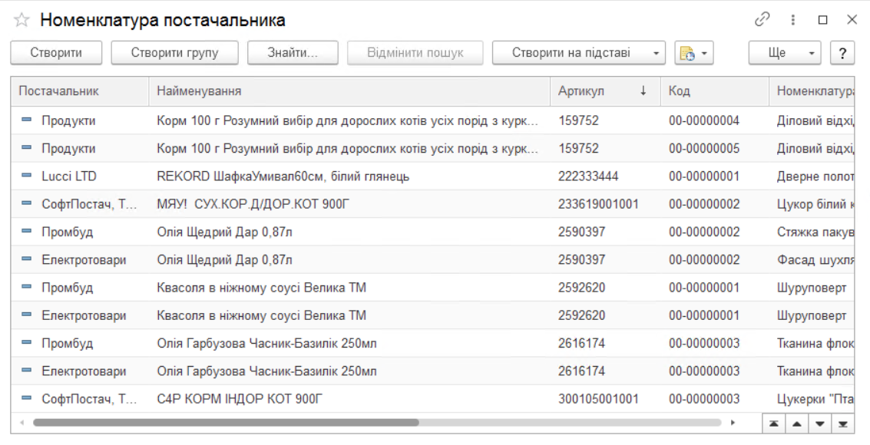Click row icon next to Lucci LTD
Viewport: 870px width, 445px height.
click(27, 176)
